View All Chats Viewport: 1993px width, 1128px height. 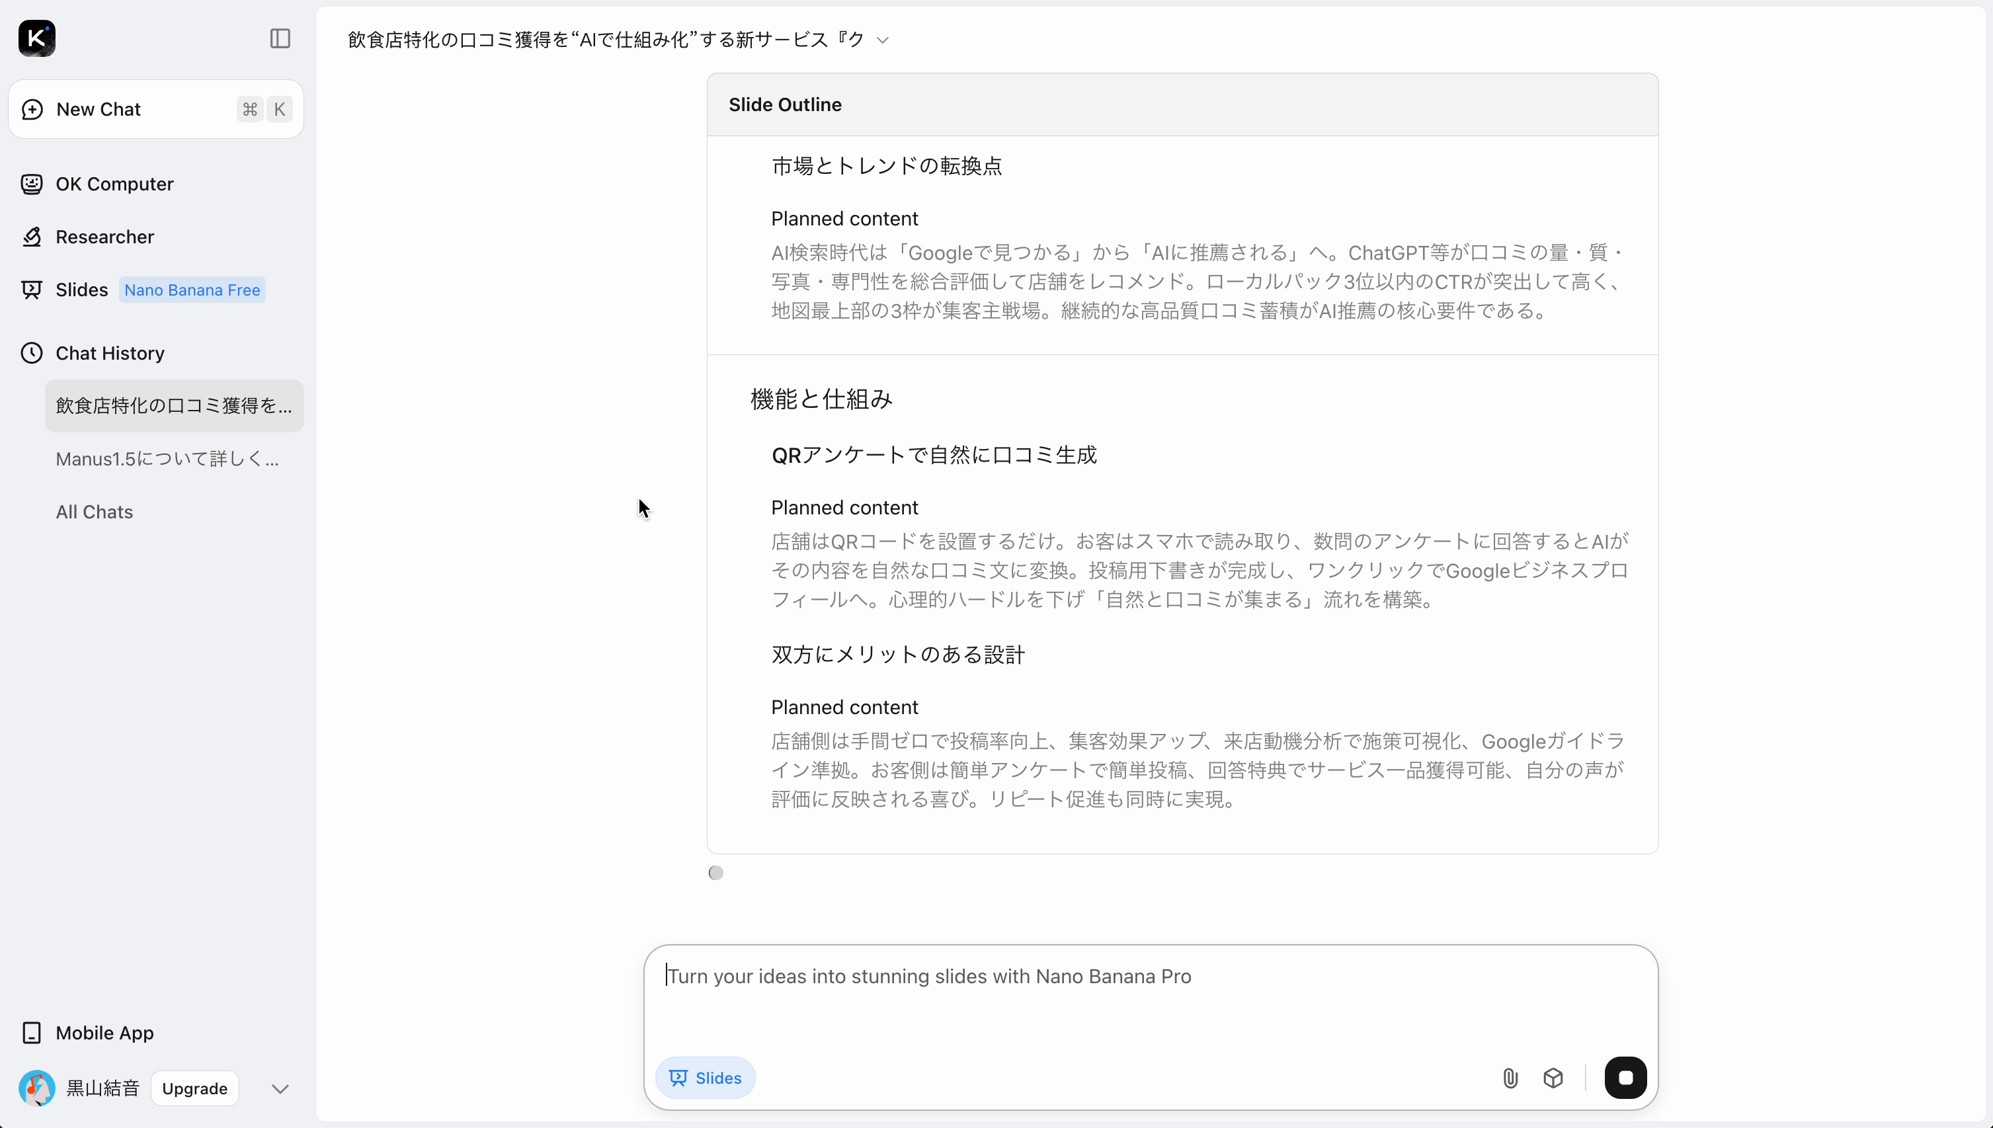click(94, 512)
